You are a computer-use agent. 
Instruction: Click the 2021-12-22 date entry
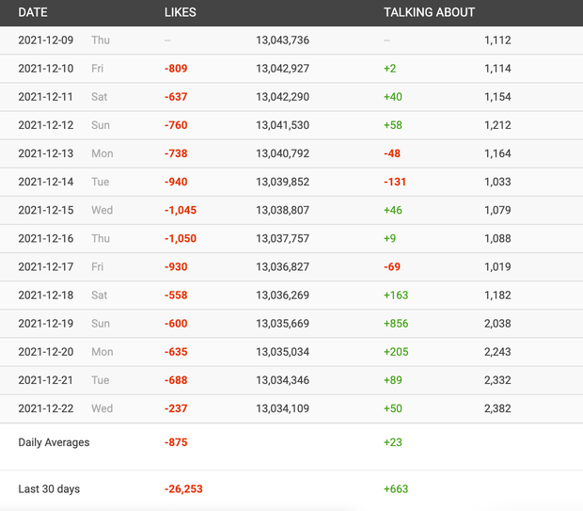click(x=46, y=407)
